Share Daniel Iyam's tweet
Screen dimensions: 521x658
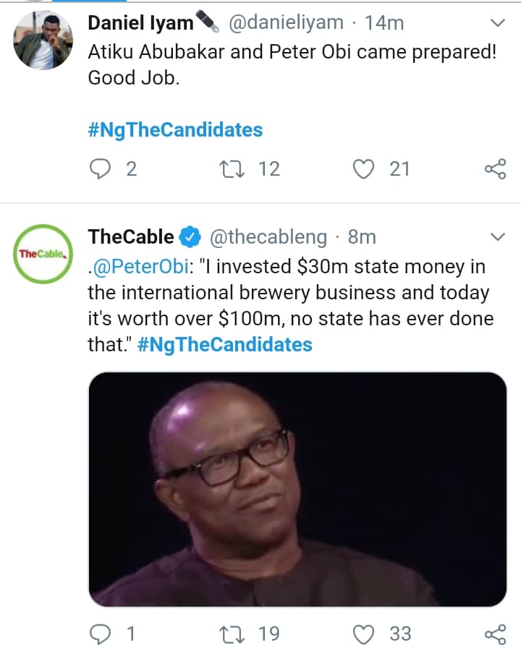[495, 169]
